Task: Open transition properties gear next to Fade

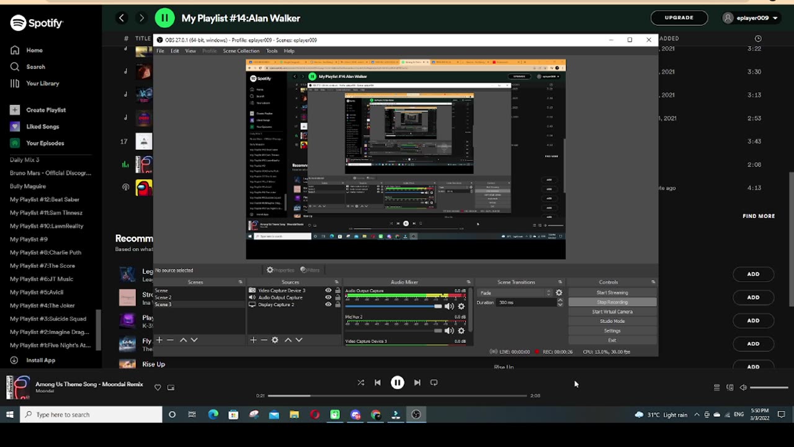Action: (x=559, y=293)
